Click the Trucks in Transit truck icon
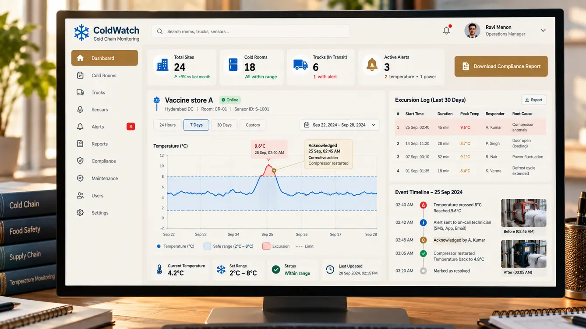 [300, 65]
